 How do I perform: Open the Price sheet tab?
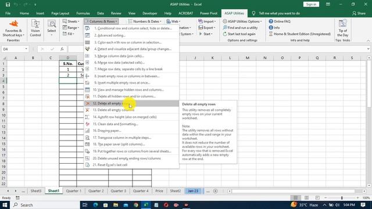coord(159,191)
